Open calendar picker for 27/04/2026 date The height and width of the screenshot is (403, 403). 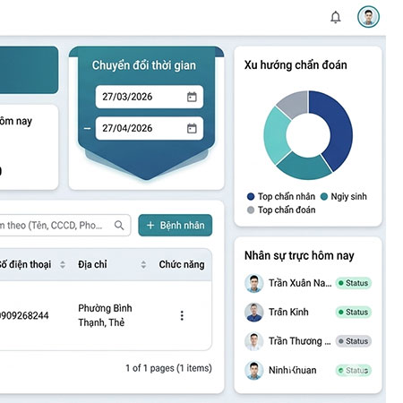pos(192,128)
